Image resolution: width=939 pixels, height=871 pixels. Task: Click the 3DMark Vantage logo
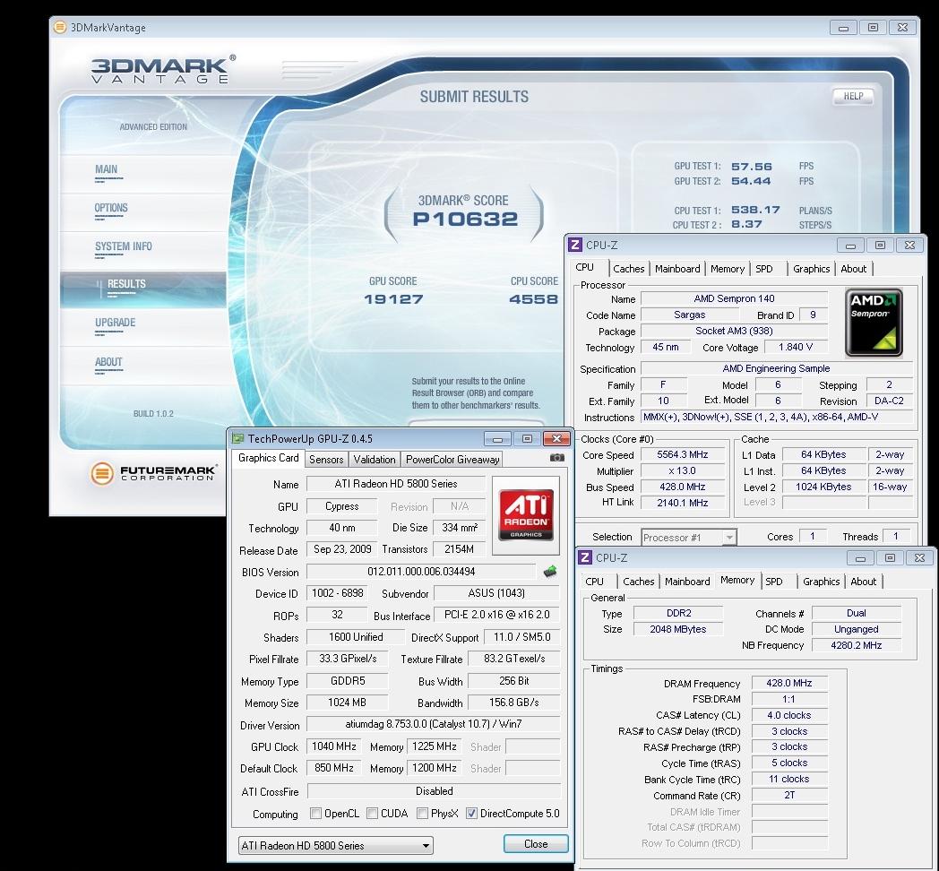162,70
